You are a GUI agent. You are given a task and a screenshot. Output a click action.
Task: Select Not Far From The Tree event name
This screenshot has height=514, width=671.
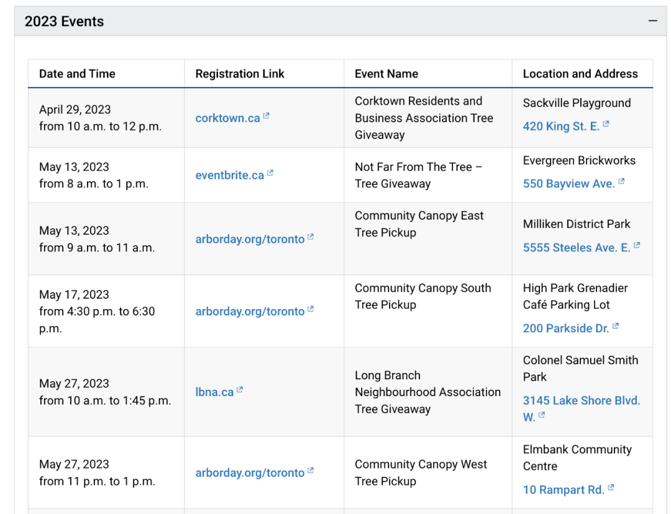pos(419,175)
